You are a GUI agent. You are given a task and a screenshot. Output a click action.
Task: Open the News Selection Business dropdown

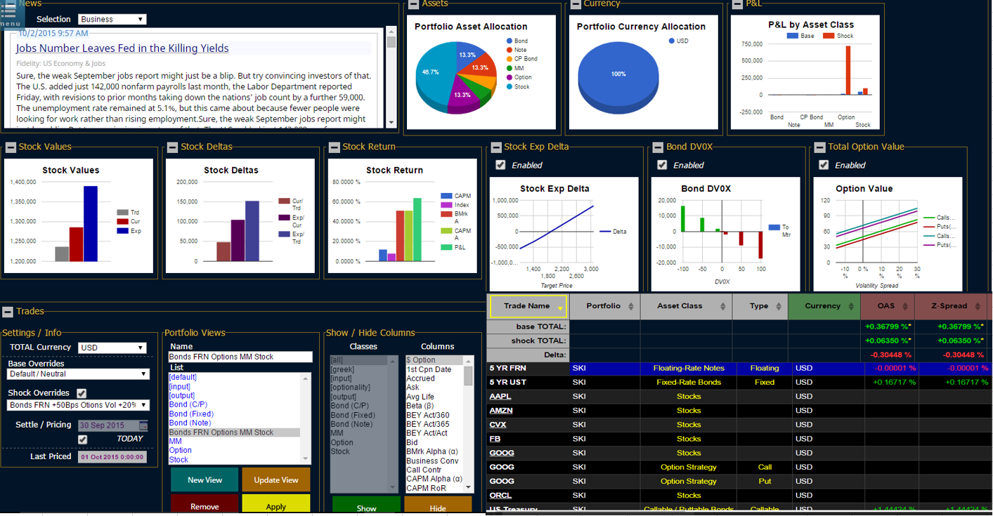[112, 20]
